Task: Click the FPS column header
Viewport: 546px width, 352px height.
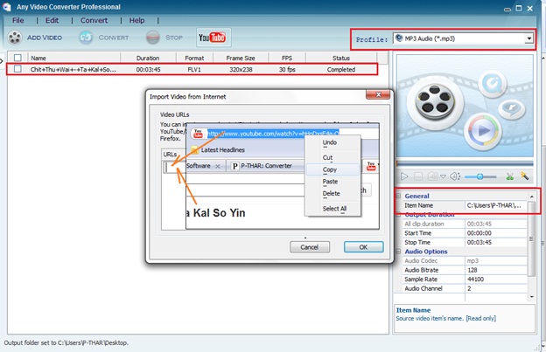Action: pos(287,58)
